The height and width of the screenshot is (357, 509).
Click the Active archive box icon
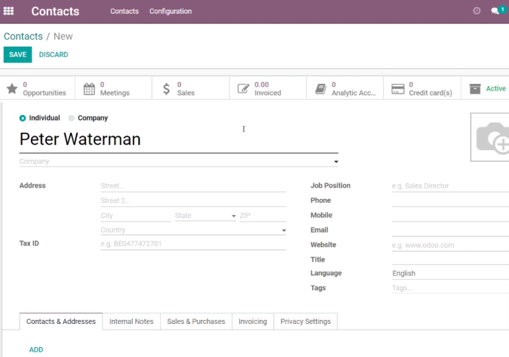tap(475, 89)
